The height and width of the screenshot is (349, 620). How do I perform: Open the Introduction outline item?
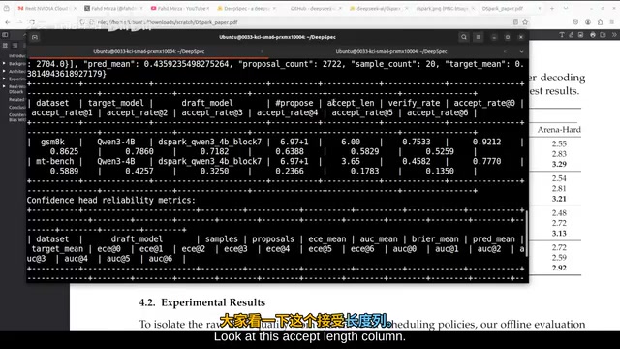[x=17, y=56]
